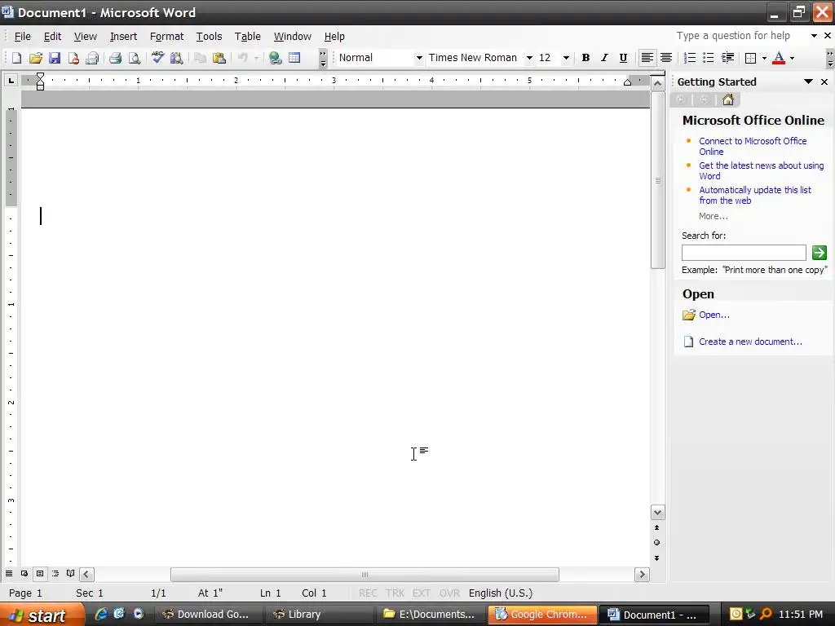Viewport: 835px width, 626px height.
Task: Open the Format menu
Action: [166, 36]
